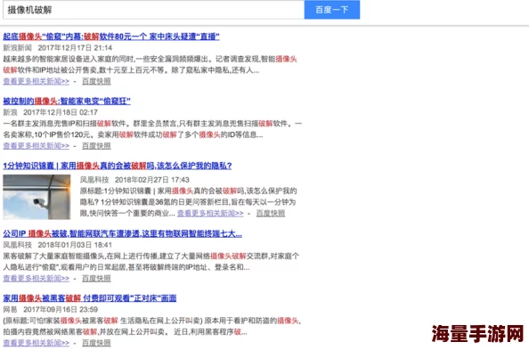529x350 pixels.
Task: Open 查看更多相关新闻 under the 80元 破解软件 result
Action: [x=37, y=81]
